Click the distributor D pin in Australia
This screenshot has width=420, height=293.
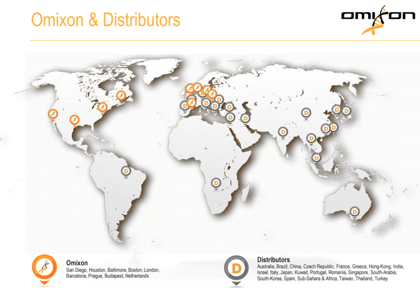[355, 212]
